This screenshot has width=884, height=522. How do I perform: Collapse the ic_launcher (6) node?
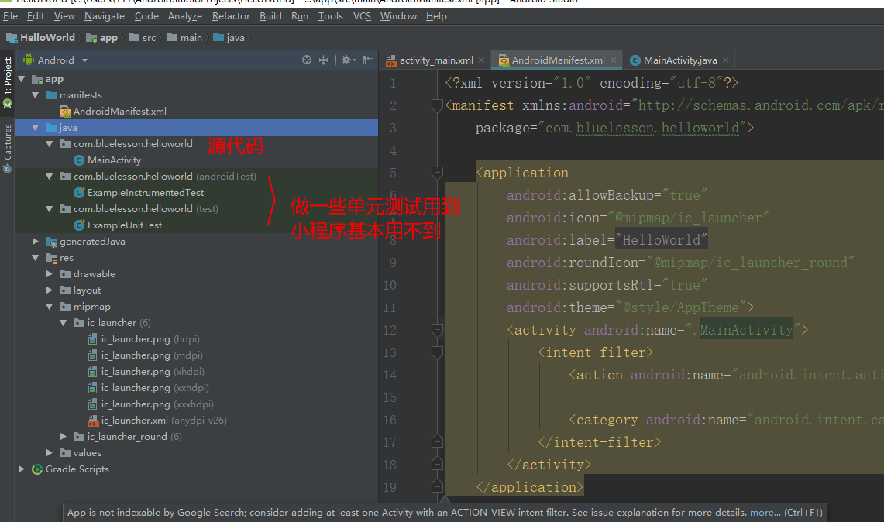[x=64, y=323]
